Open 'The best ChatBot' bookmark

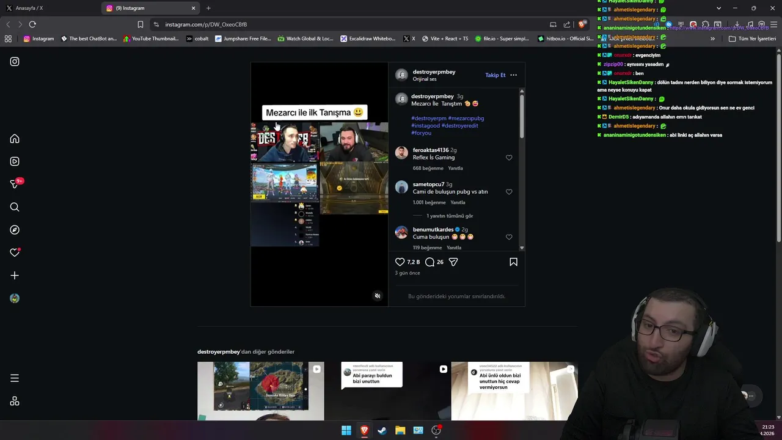coord(89,38)
